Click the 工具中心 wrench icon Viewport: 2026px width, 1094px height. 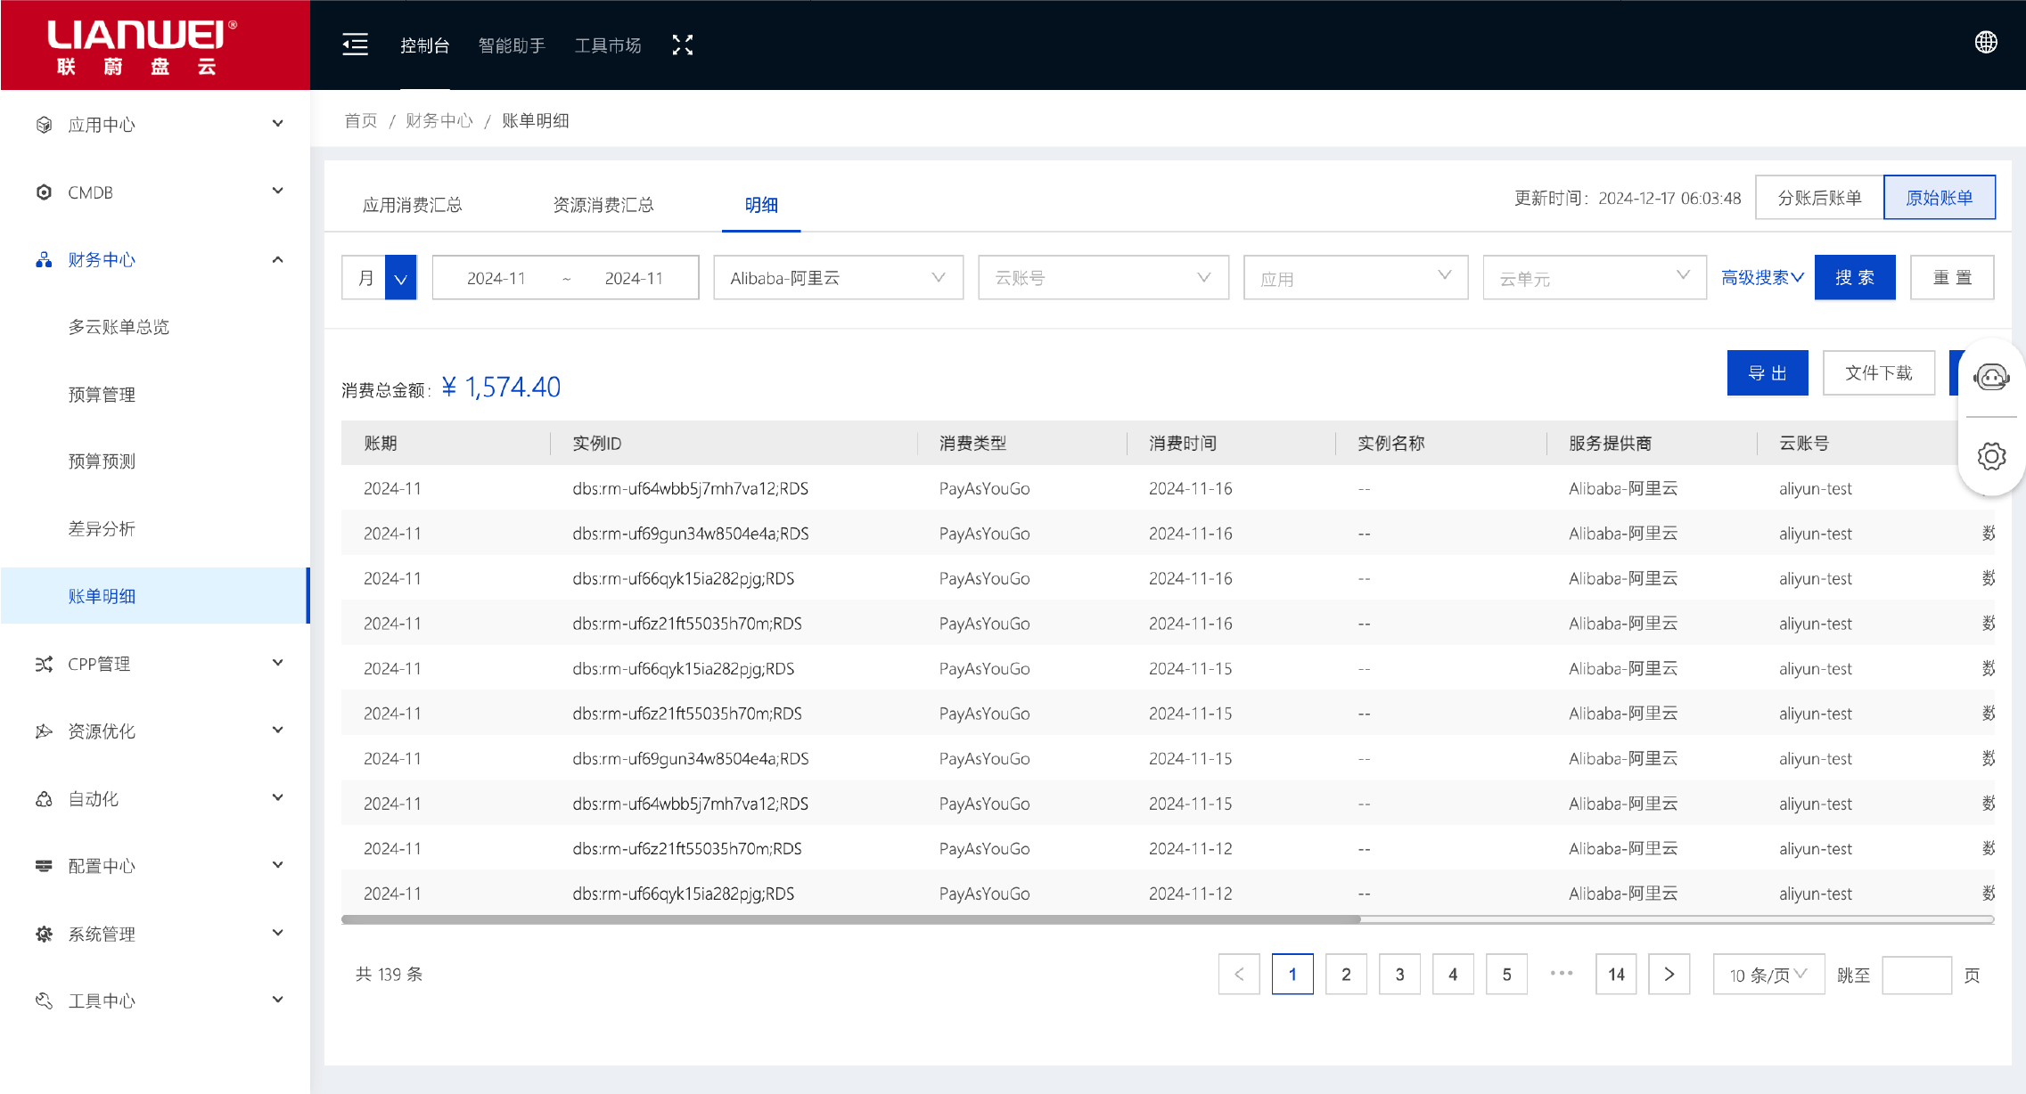[x=44, y=1000]
